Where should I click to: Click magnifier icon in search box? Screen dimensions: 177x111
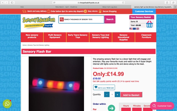pyautogui.click(x=62, y=19)
